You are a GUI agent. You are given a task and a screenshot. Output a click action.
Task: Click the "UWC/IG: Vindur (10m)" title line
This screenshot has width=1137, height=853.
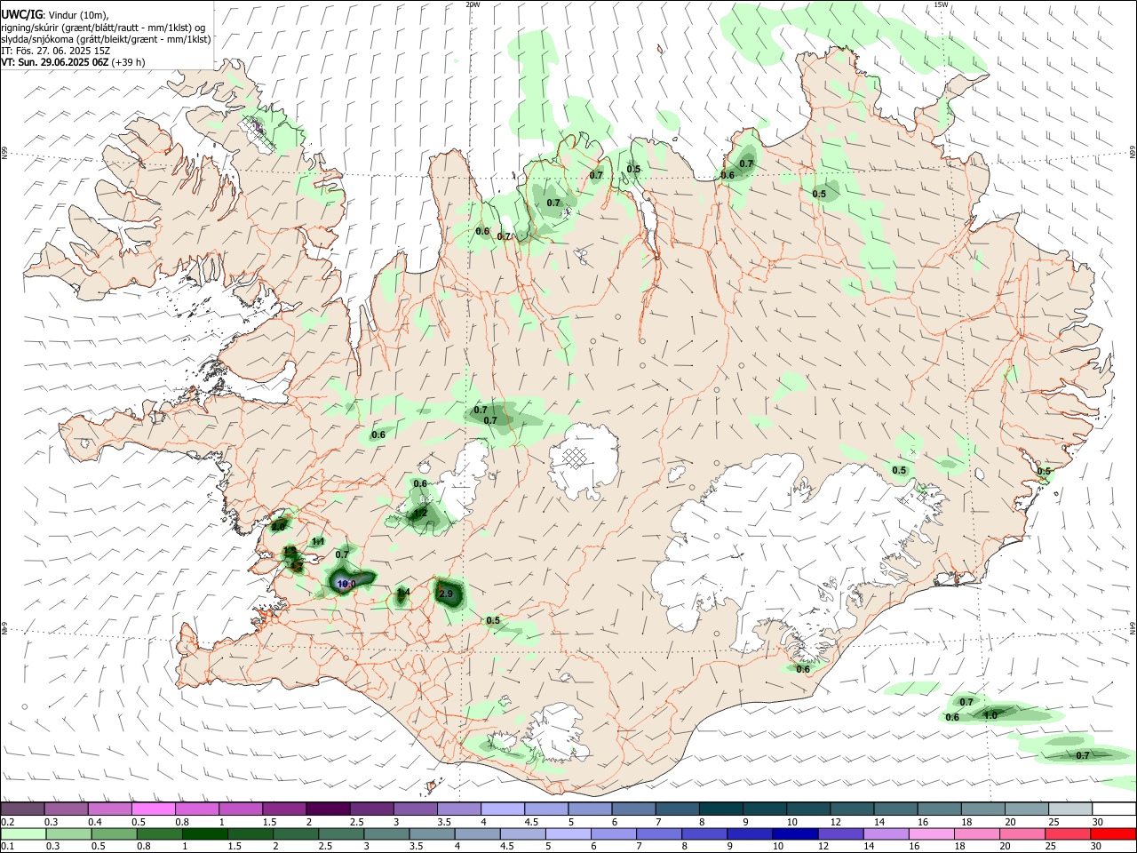(x=55, y=15)
